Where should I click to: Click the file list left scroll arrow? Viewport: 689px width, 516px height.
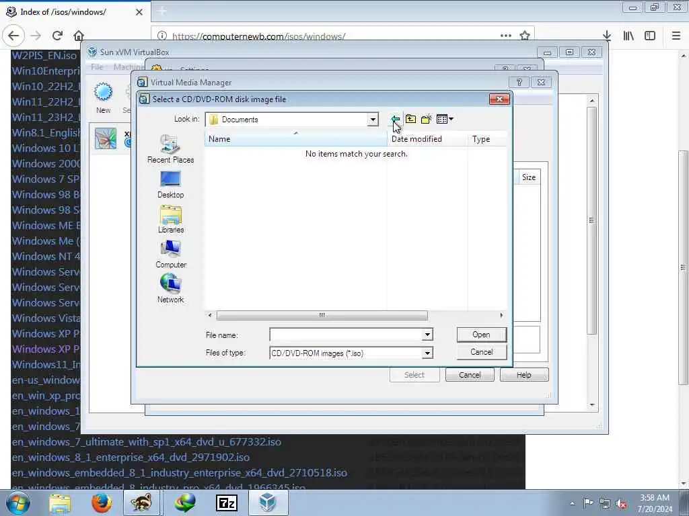210,315
